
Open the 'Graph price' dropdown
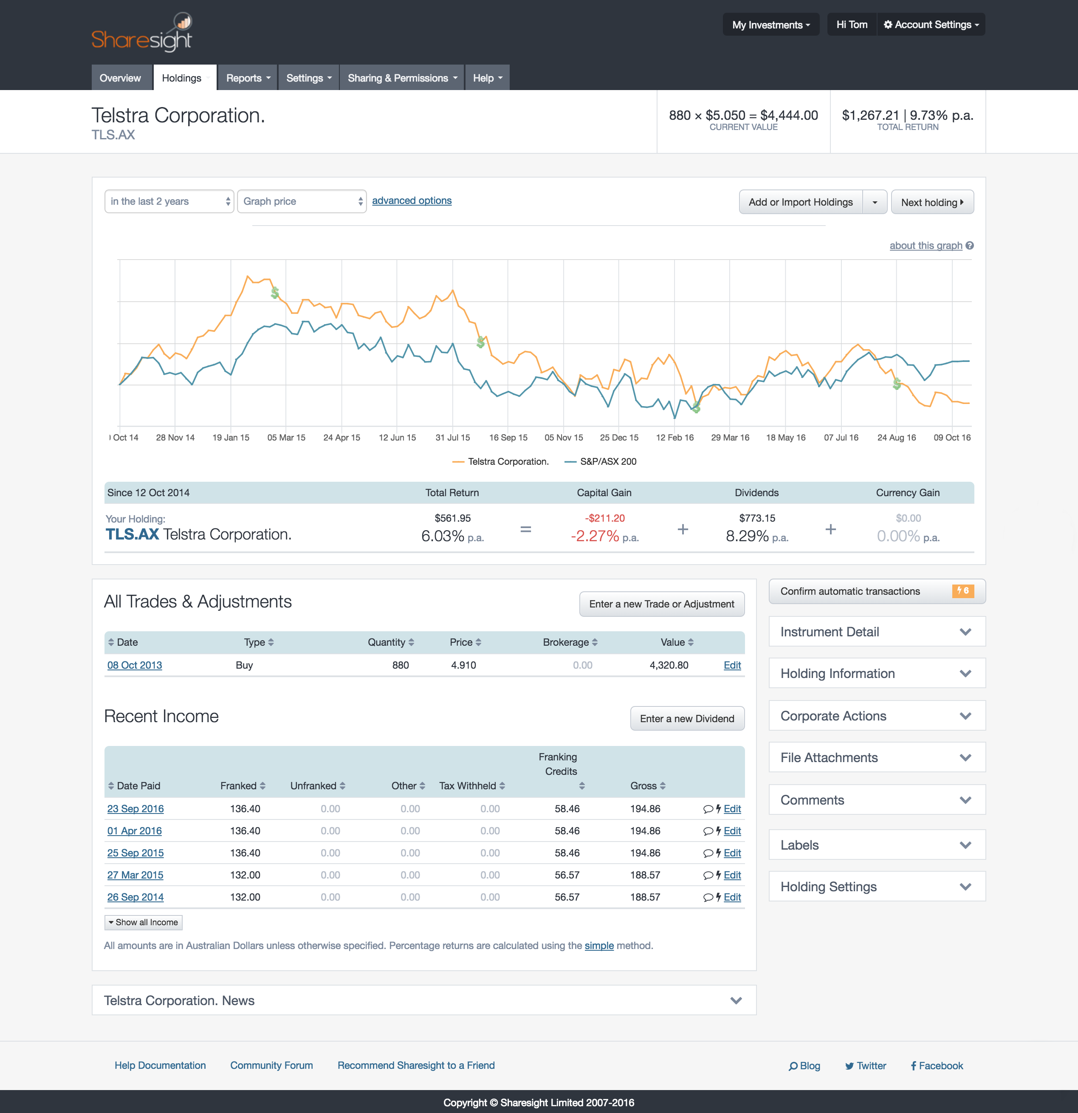point(302,201)
